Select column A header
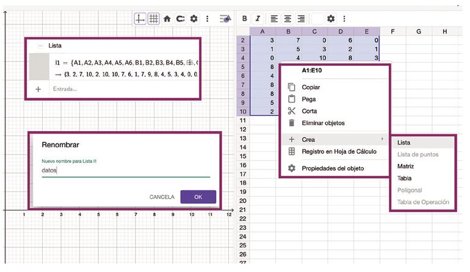The image size is (470, 272). coord(262,32)
